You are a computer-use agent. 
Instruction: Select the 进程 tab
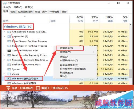point(6,11)
